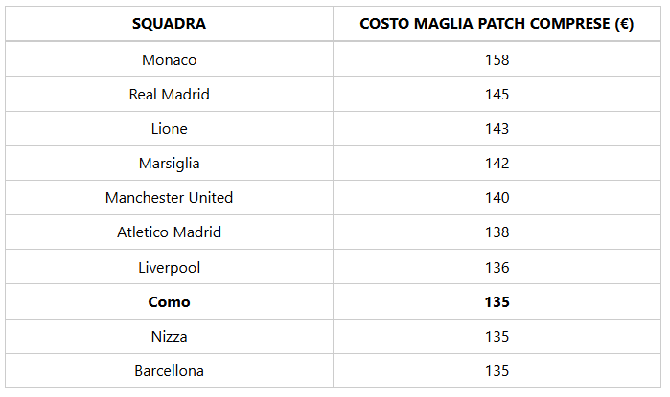The height and width of the screenshot is (397, 670).
Task: Click the COSTO MAGLIA PATCH COMPRESE header
Action: tap(497, 24)
